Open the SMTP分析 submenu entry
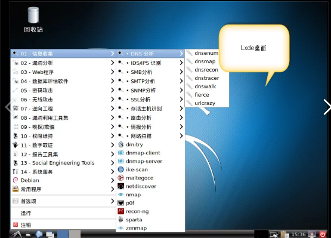Screen dimensions: 331x238 (x=150, y=81)
